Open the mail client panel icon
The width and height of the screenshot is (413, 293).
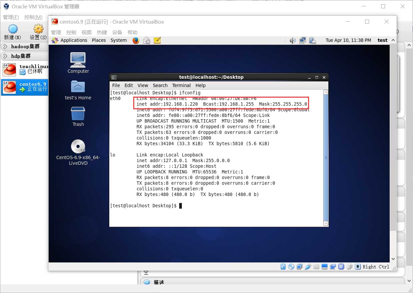pos(147,40)
